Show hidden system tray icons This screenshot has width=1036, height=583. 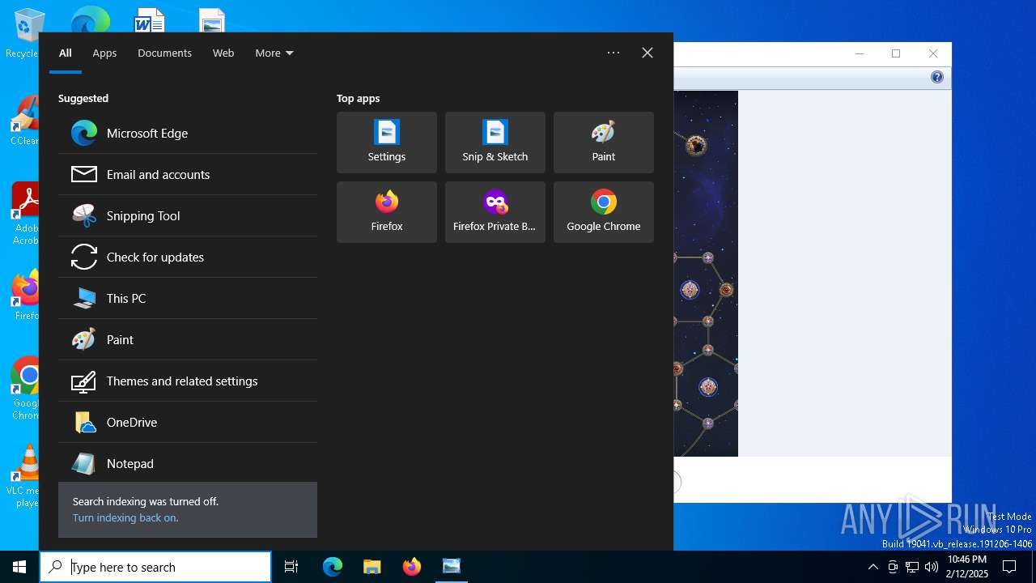coord(873,567)
